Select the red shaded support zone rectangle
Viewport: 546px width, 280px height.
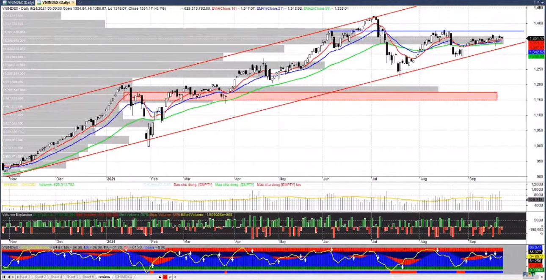point(310,96)
